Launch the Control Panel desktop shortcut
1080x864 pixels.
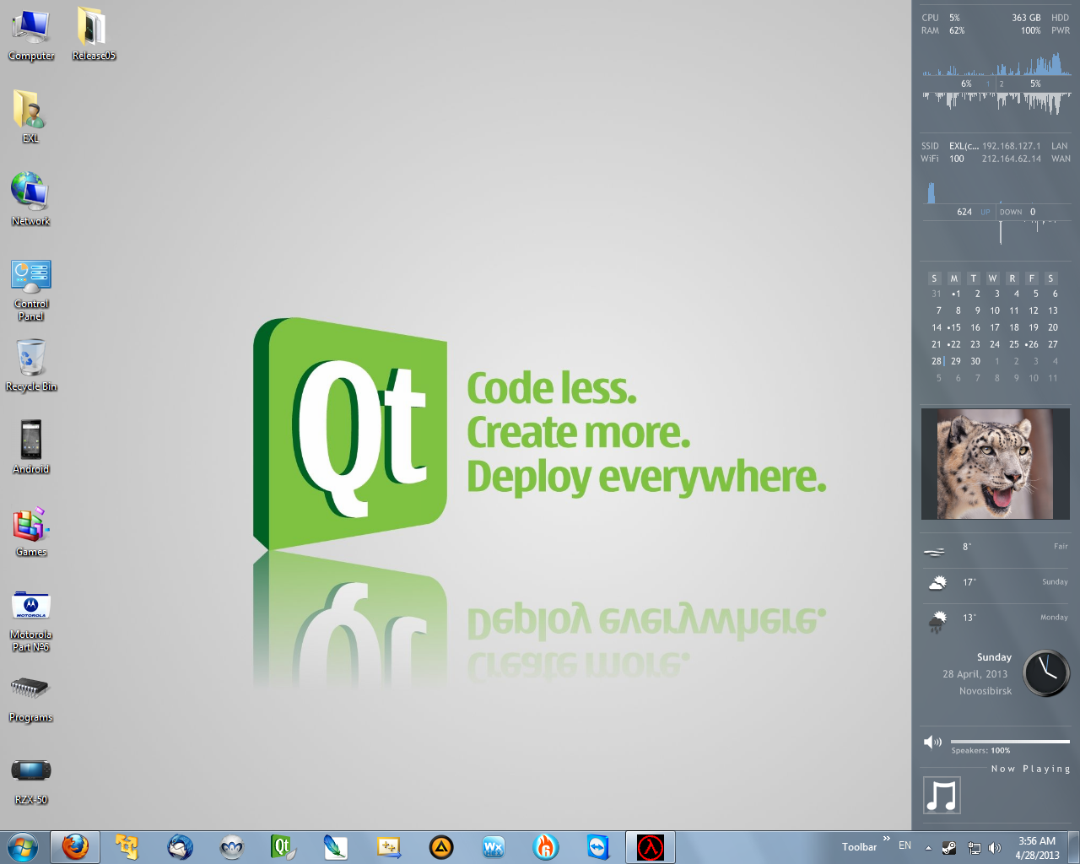[31, 290]
